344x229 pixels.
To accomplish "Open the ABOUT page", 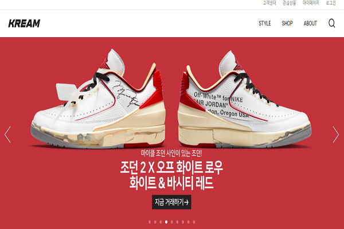I will [x=310, y=23].
